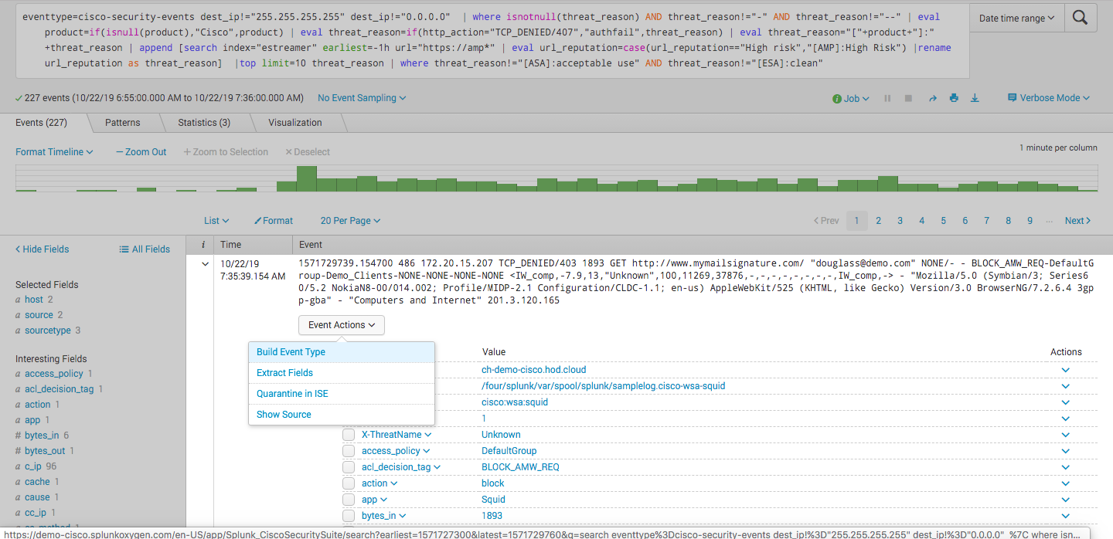Tick the X-ThreatName field checkbox
1113x539 pixels.
click(x=349, y=435)
